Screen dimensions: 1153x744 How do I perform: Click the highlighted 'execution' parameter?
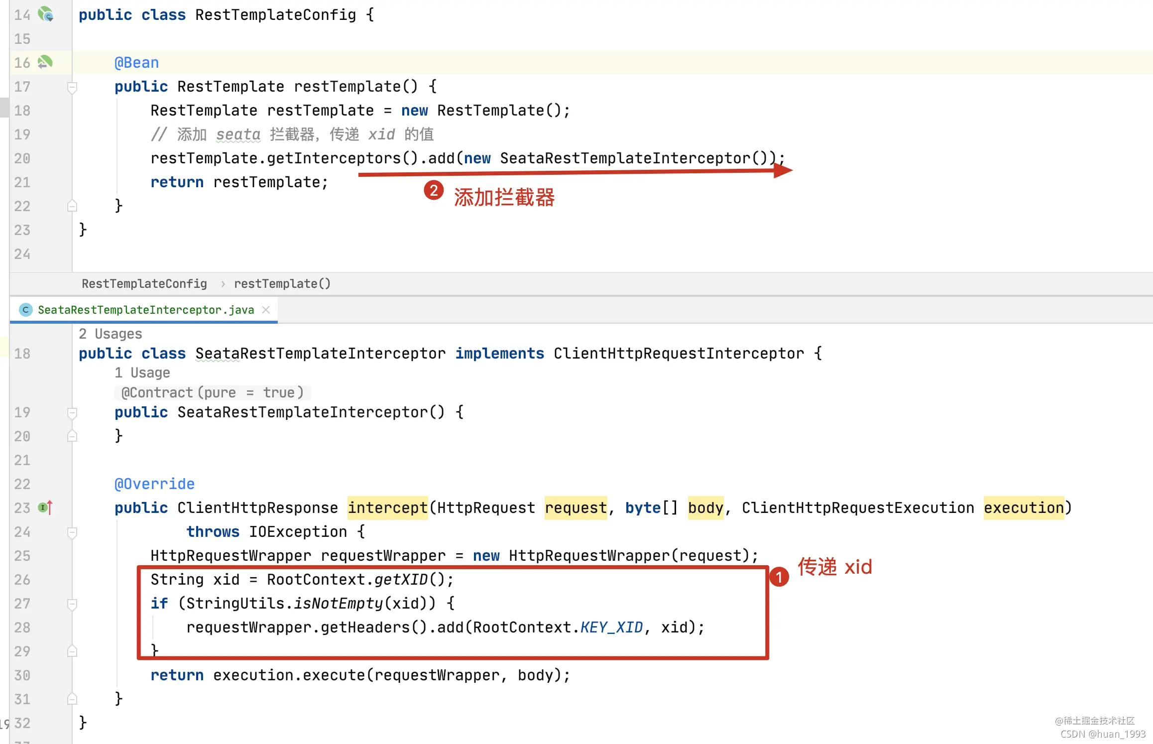point(1024,508)
